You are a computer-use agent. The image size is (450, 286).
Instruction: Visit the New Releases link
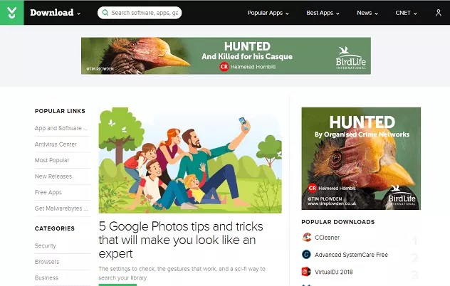(x=53, y=176)
